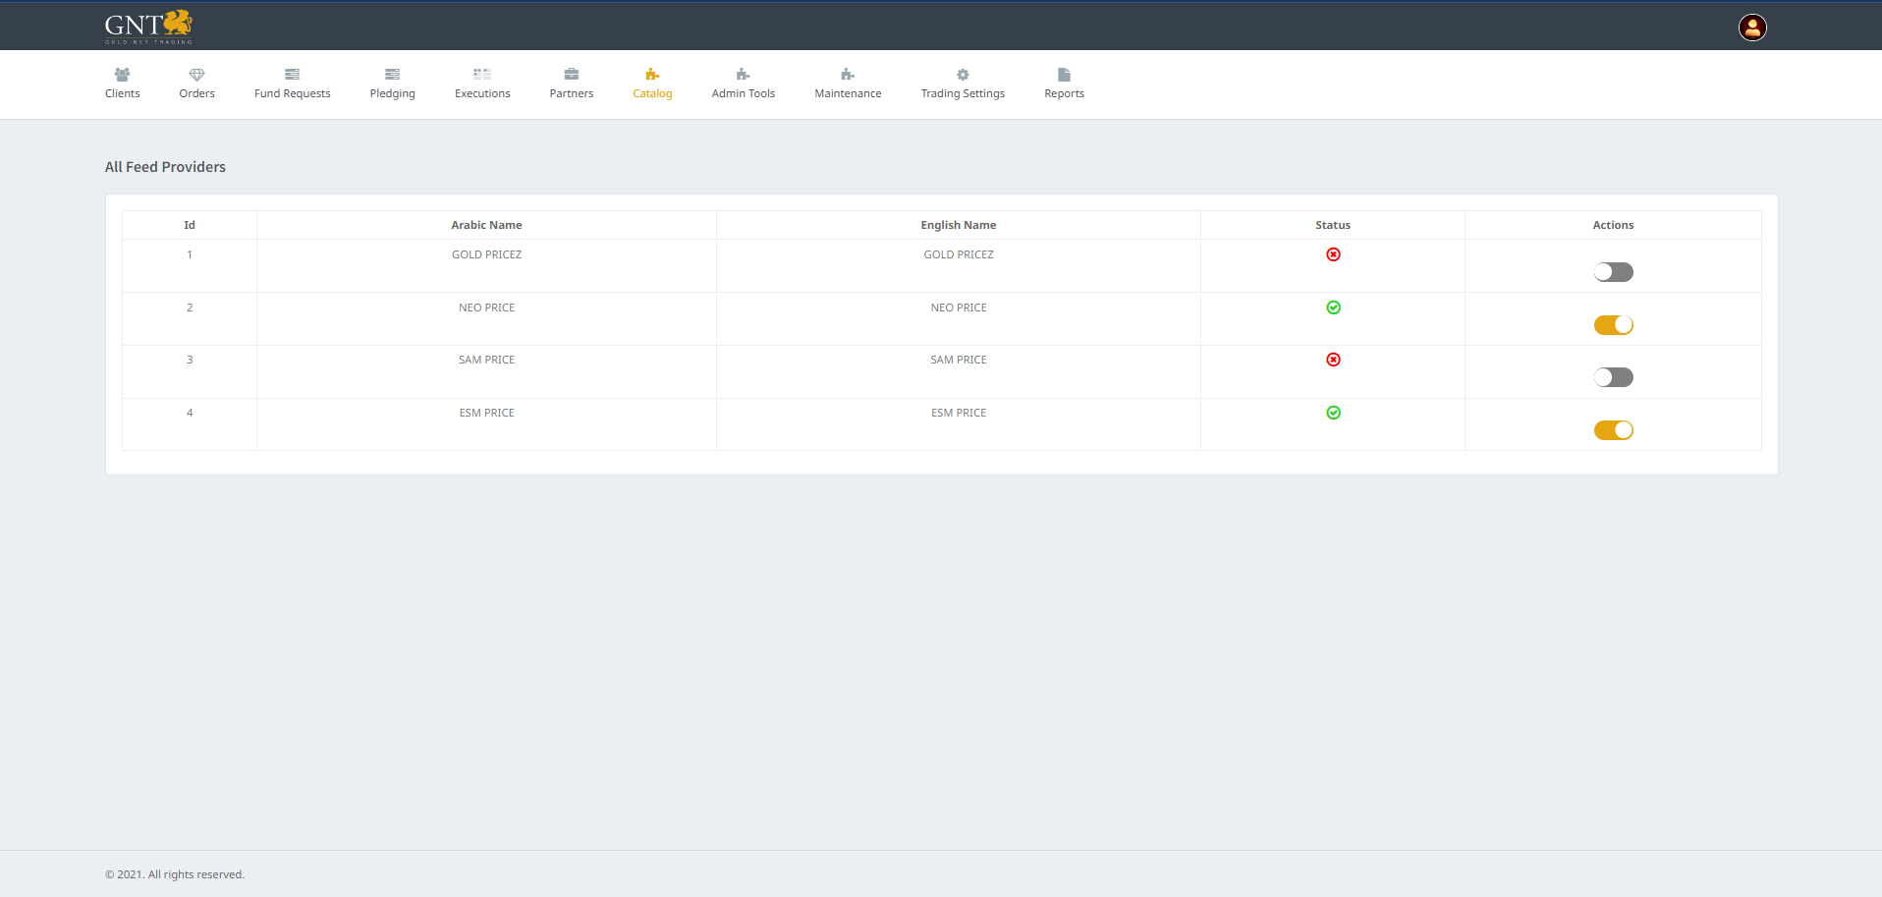
Task: Click the GNT logo in header
Action: (148, 27)
